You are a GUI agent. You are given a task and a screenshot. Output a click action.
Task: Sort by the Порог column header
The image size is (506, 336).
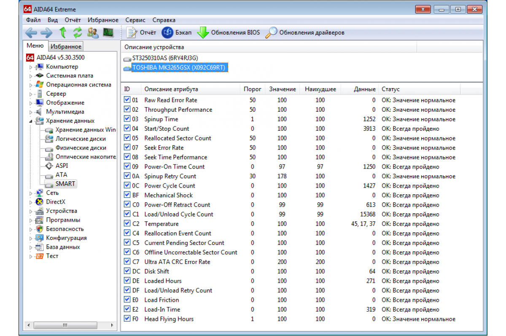pos(252,89)
